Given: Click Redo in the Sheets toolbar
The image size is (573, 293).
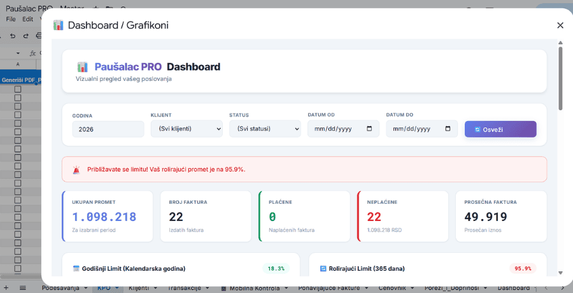Looking at the screenshot, I should (25, 36).
